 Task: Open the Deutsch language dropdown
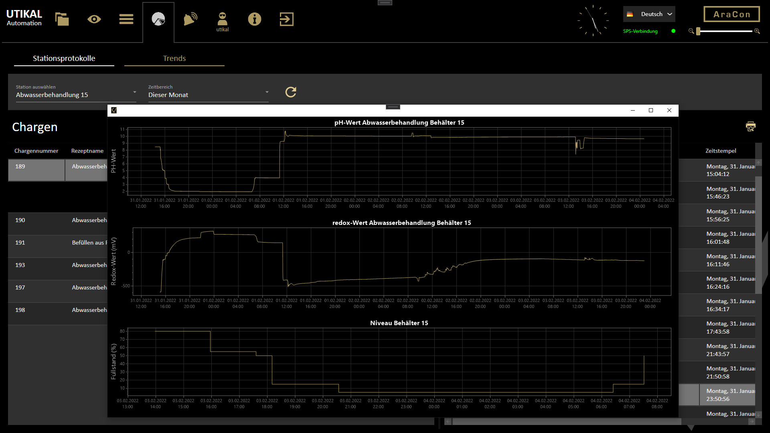point(649,13)
